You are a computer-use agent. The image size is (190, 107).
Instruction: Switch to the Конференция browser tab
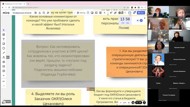point(13,4)
